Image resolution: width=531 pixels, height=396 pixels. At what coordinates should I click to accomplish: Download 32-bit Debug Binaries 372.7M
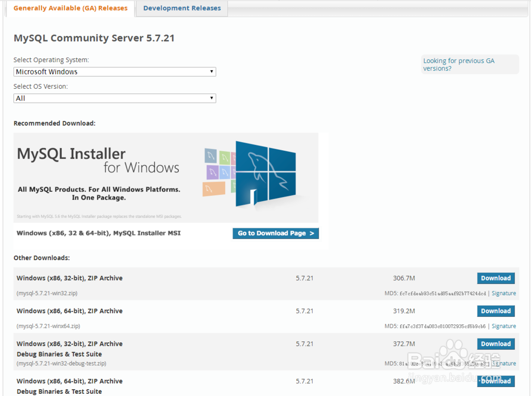click(496, 344)
